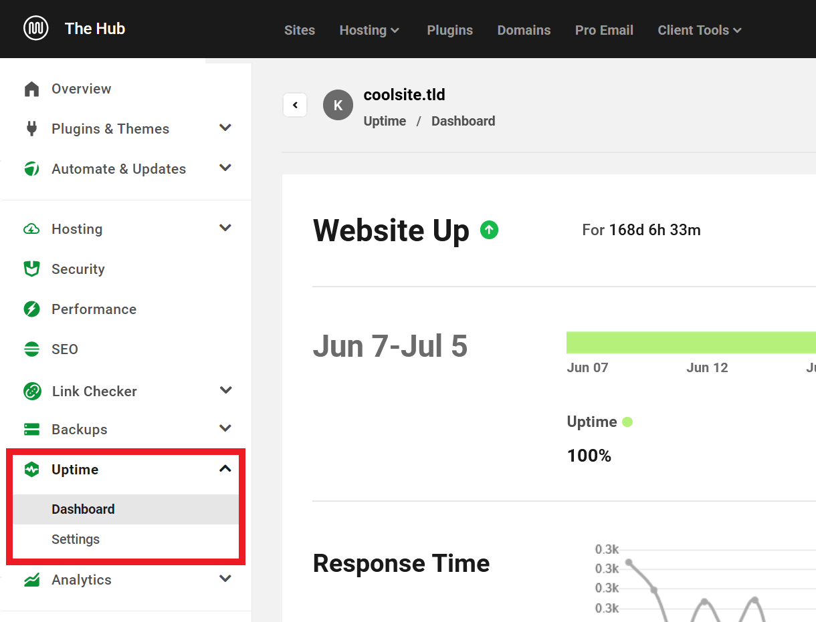The height and width of the screenshot is (622, 816).
Task: Click the Analytics chart icon
Action: tap(31, 580)
